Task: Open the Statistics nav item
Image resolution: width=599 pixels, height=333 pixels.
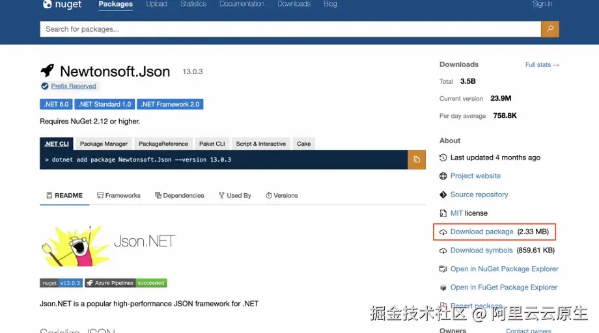Action: pos(193,4)
